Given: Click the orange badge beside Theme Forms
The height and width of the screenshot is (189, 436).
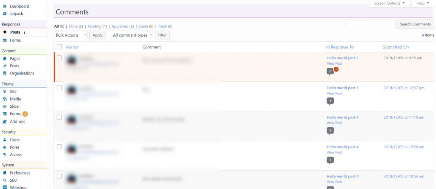Looking at the screenshot, I should point(25,114).
